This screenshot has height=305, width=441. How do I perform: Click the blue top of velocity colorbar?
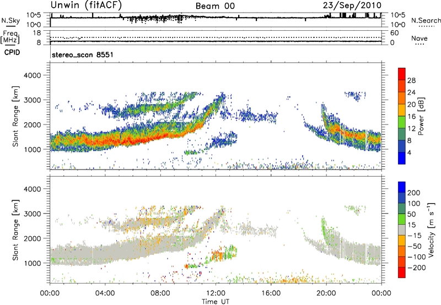click(402, 187)
